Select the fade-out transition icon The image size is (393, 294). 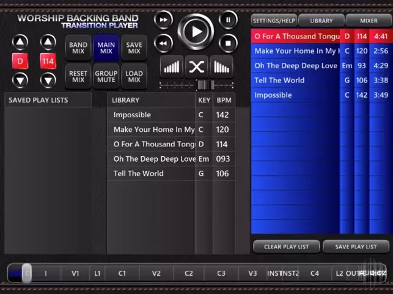coord(222,67)
